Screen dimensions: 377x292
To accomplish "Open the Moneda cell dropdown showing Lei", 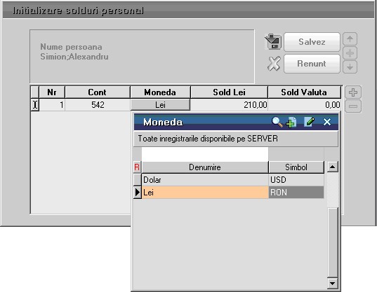I will click(160, 105).
